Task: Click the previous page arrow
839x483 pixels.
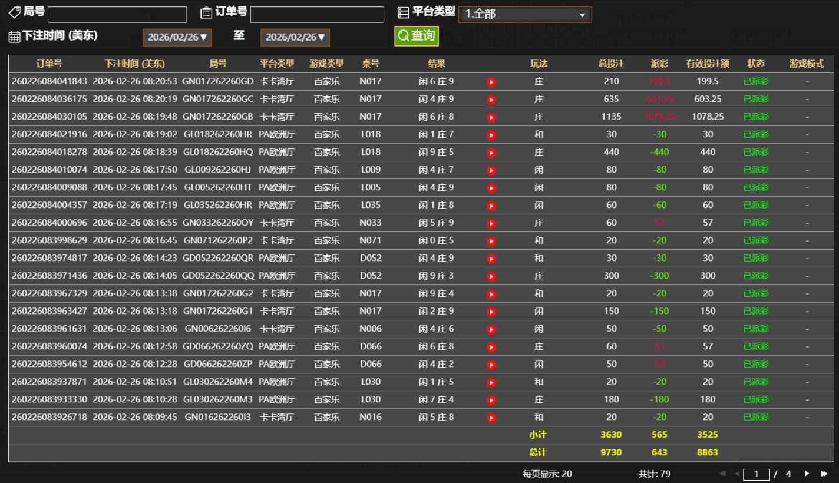Action: click(x=736, y=474)
